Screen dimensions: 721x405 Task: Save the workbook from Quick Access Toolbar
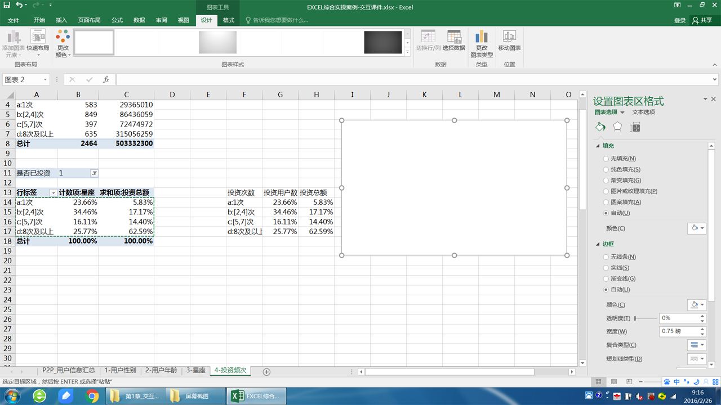coord(7,5)
